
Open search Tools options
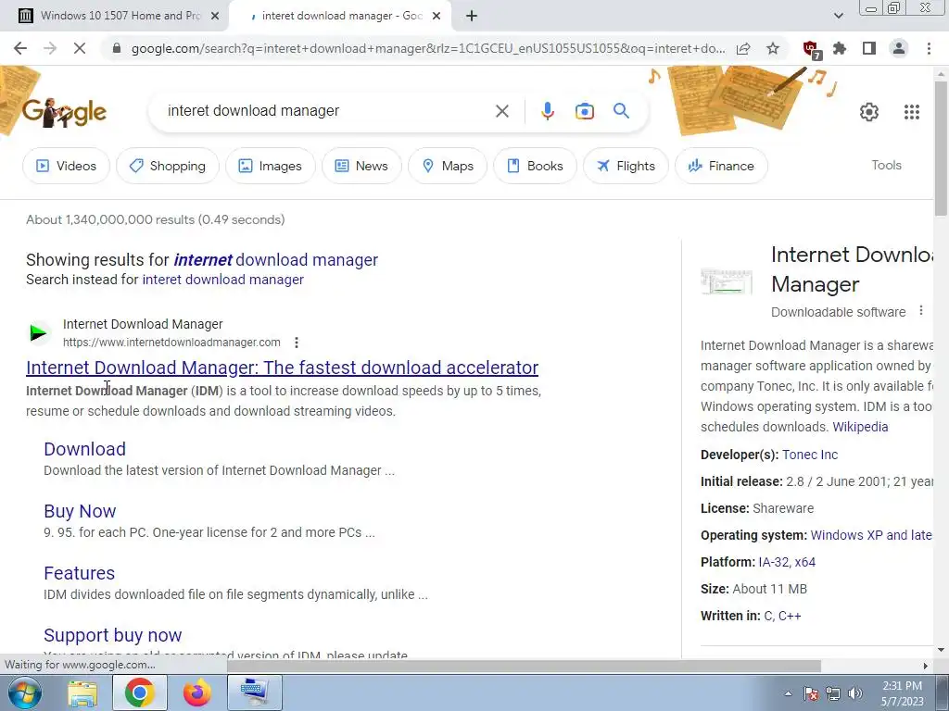pyautogui.click(x=886, y=165)
